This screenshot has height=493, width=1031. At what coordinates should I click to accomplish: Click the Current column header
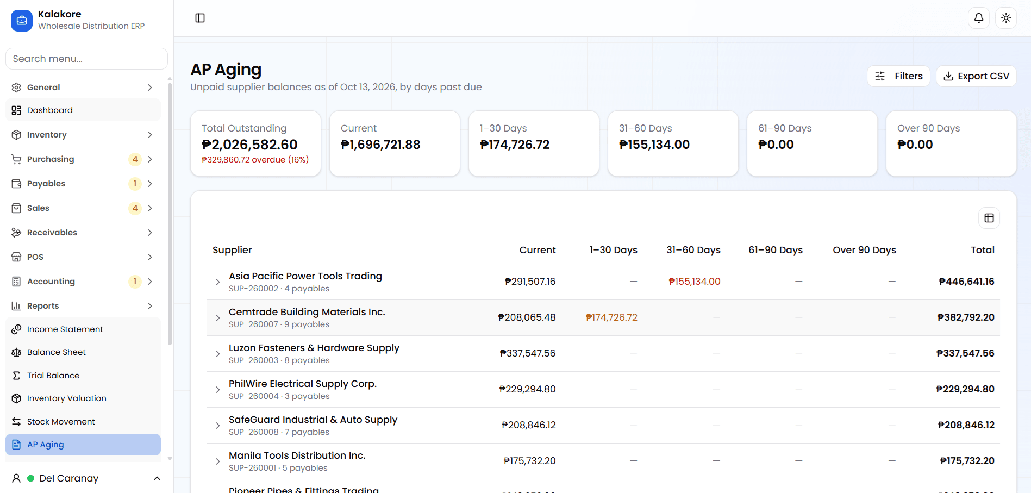pyautogui.click(x=538, y=250)
